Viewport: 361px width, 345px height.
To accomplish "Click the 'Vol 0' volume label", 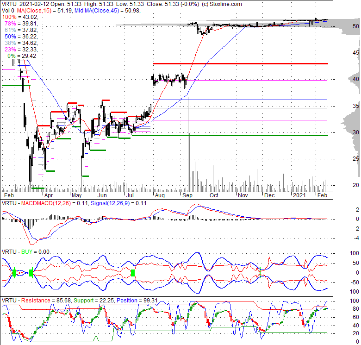I will pos(8,11).
